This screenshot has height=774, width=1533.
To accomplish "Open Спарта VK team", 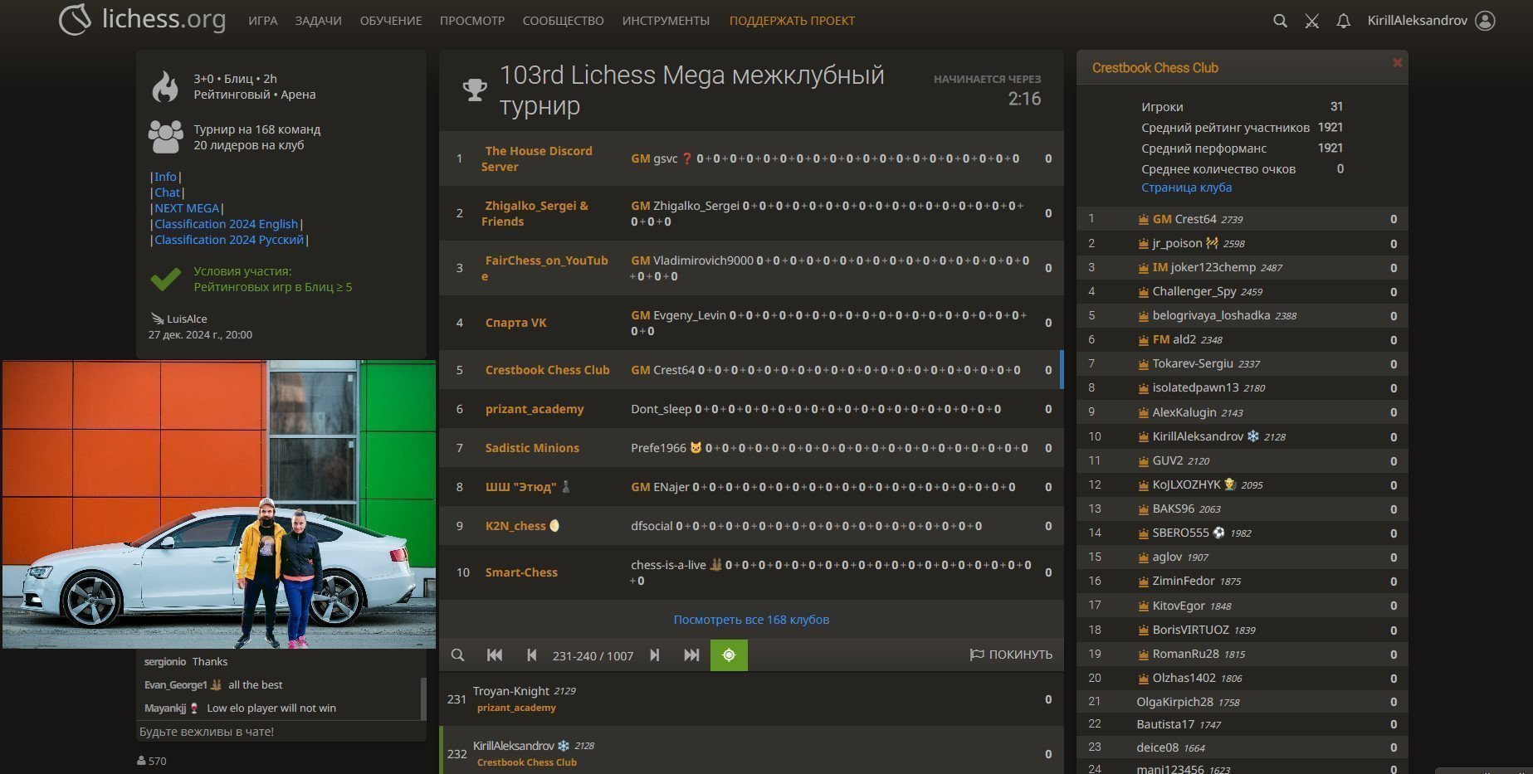I will tap(516, 323).
